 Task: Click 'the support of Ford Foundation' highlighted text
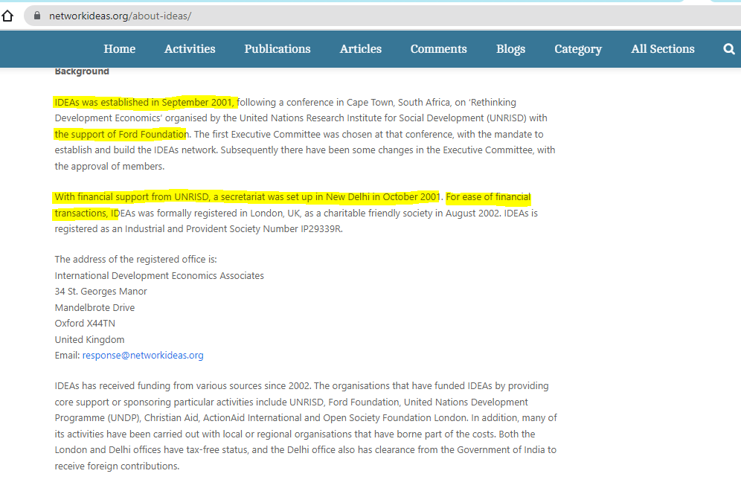tap(121, 134)
